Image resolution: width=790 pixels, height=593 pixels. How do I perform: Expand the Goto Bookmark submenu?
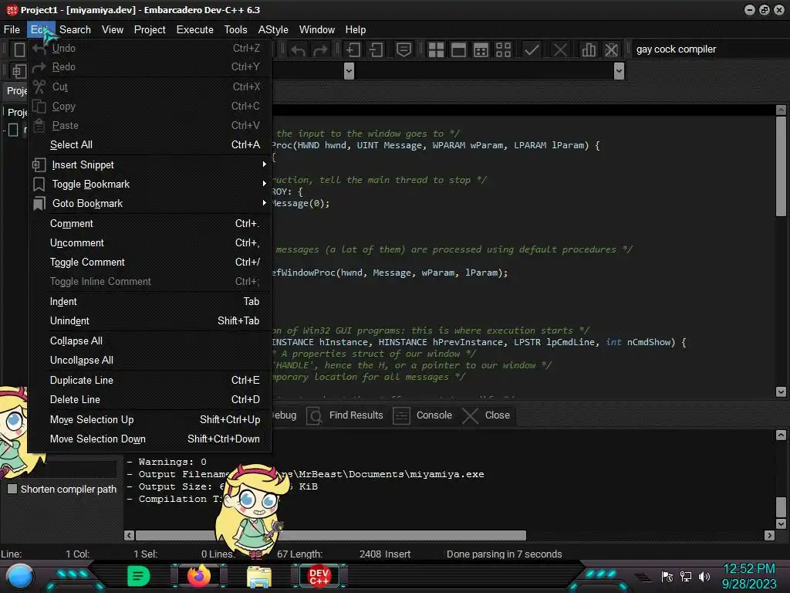tap(149, 203)
